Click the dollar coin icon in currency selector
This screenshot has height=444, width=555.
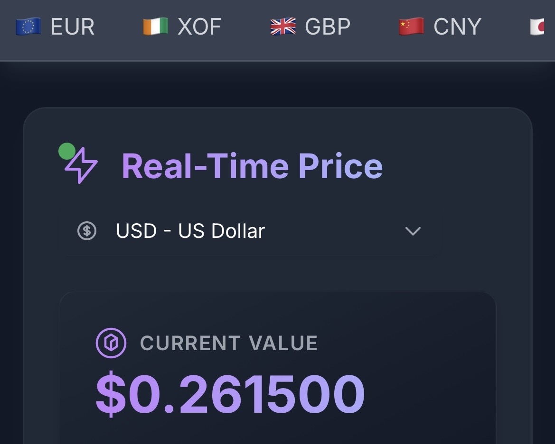(x=87, y=231)
